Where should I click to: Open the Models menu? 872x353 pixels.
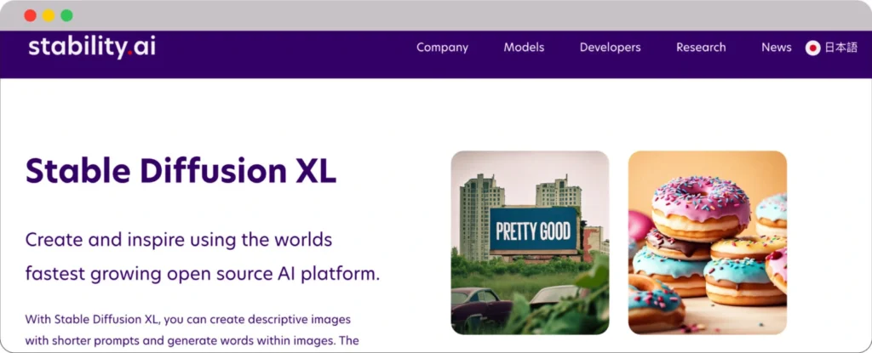point(524,48)
